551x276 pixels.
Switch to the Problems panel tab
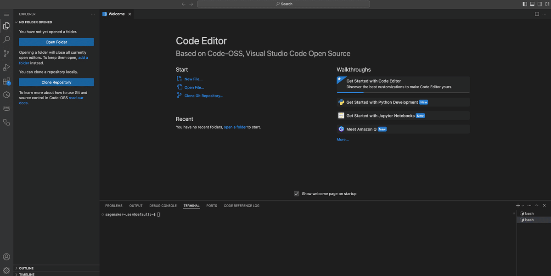114,206
